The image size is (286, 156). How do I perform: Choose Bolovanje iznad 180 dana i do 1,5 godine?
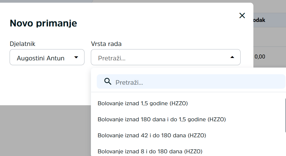[162, 119]
